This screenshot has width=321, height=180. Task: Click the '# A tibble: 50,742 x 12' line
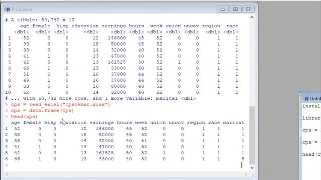[x=40, y=20]
